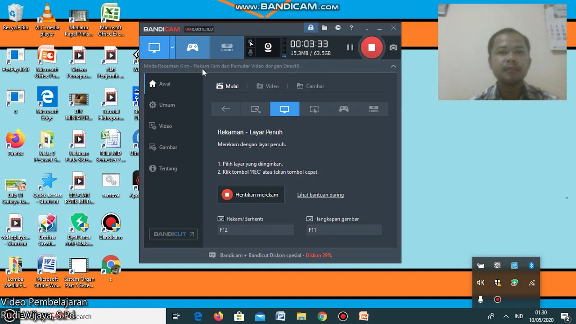Click the Bluetooth tray icon
The height and width of the screenshot is (324, 576).
[x=531, y=265]
